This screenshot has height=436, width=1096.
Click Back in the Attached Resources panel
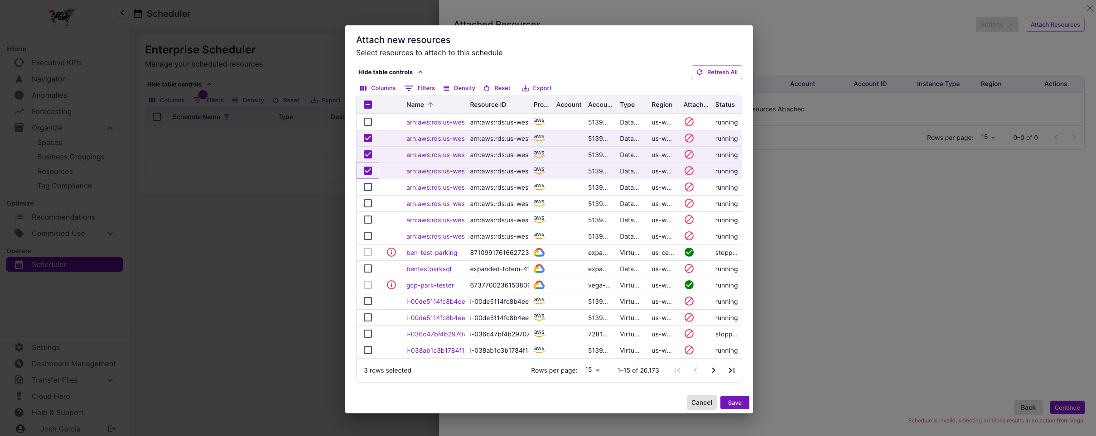(1028, 408)
